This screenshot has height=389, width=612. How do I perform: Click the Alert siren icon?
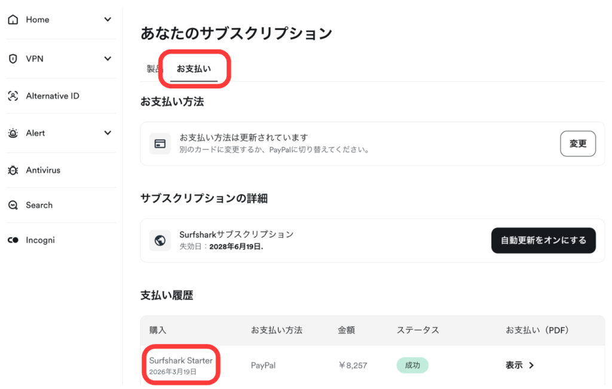(13, 133)
